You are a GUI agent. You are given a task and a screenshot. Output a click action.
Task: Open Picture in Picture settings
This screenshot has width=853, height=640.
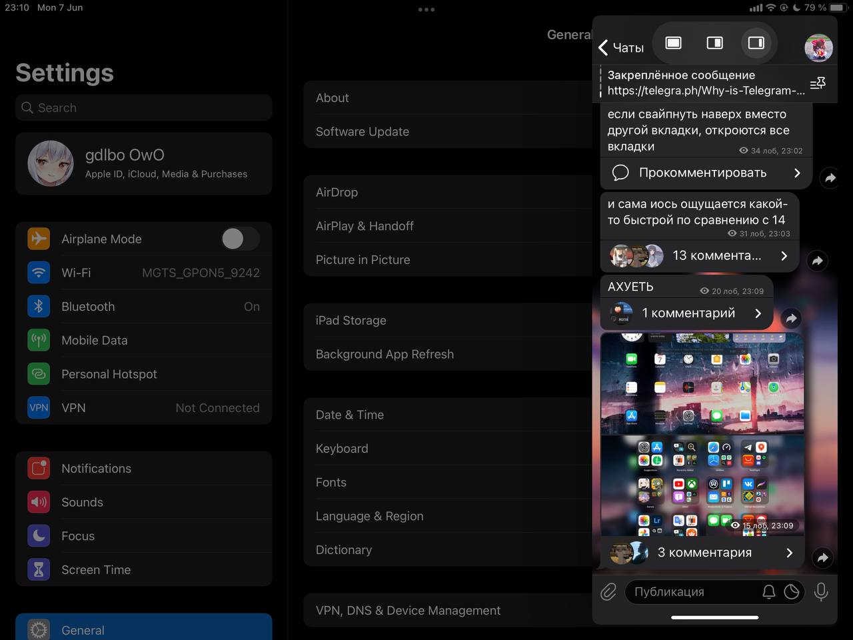pyautogui.click(x=448, y=260)
